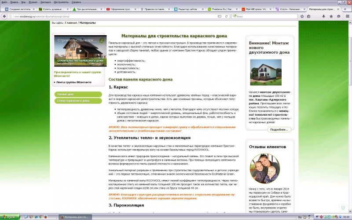Close the Правила составле tab
The image size is (352, 220).
[x=169, y=9]
